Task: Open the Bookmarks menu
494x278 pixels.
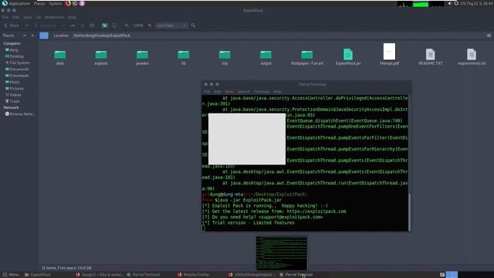Action: (x=54, y=17)
